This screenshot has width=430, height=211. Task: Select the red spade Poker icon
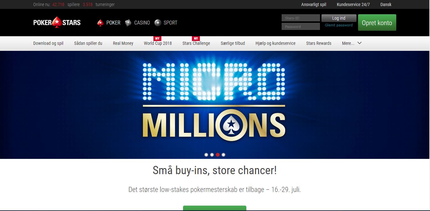pyautogui.click(x=101, y=23)
